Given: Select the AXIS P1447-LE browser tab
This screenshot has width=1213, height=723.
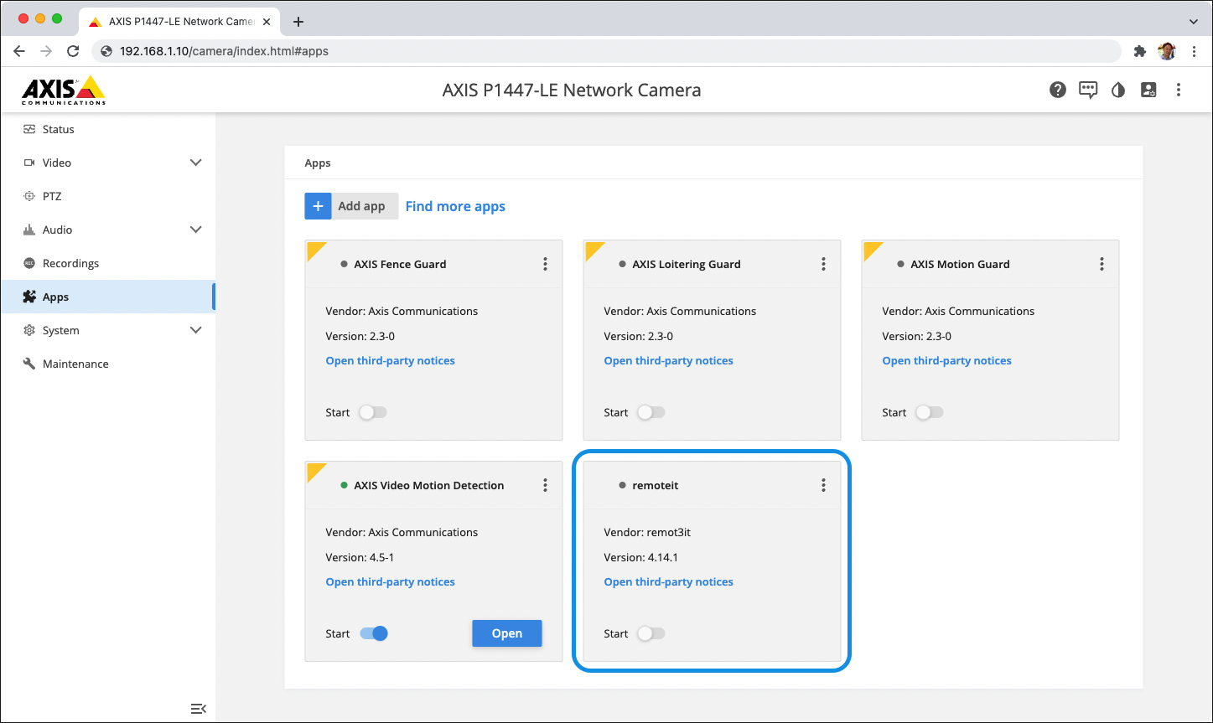Looking at the screenshot, I should pos(180,22).
